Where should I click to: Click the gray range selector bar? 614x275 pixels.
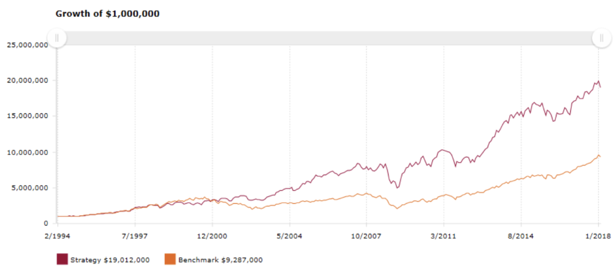pyautogui.click(x=329, y=38)
